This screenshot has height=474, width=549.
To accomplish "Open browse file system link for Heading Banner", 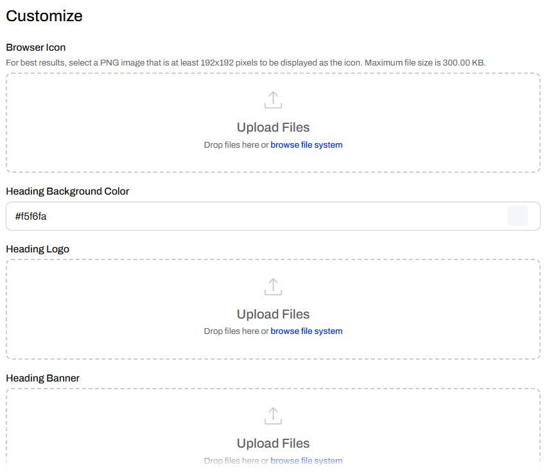I will (306, 461).
